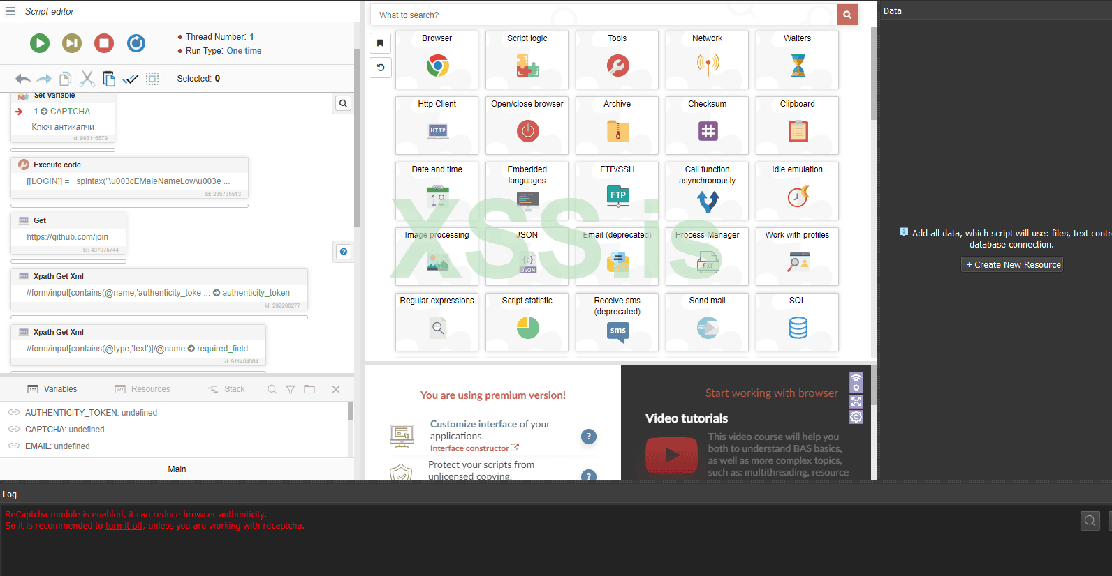Open the Tools module
The height and width of the screenshot is (576, 1112).
(x=617, y=60)
